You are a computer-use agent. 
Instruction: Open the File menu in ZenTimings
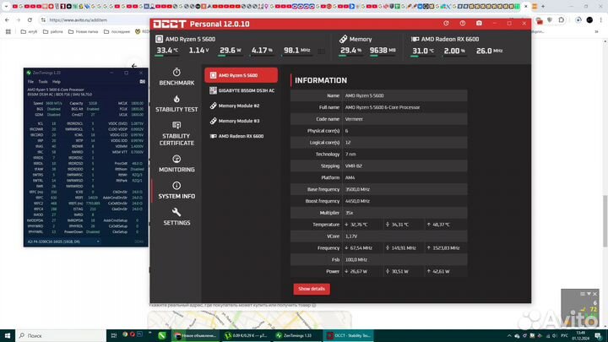30,82
